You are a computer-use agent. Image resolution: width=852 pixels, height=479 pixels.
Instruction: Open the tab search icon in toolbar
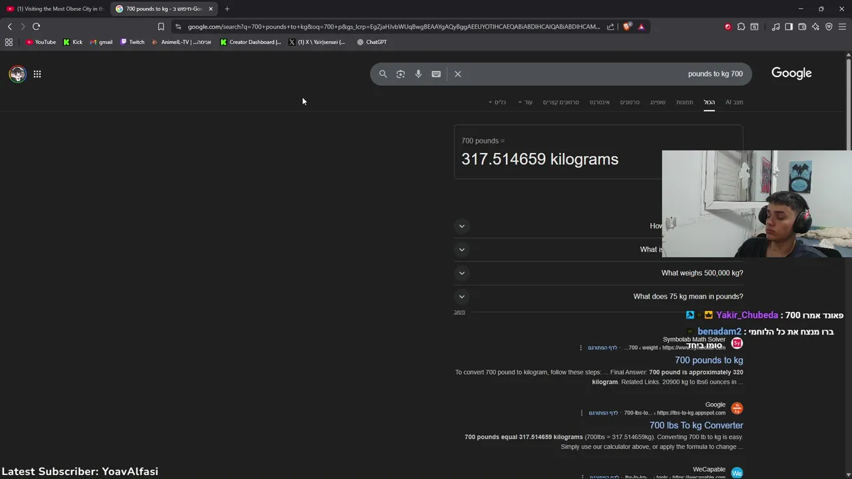click(x=754, y=27)
